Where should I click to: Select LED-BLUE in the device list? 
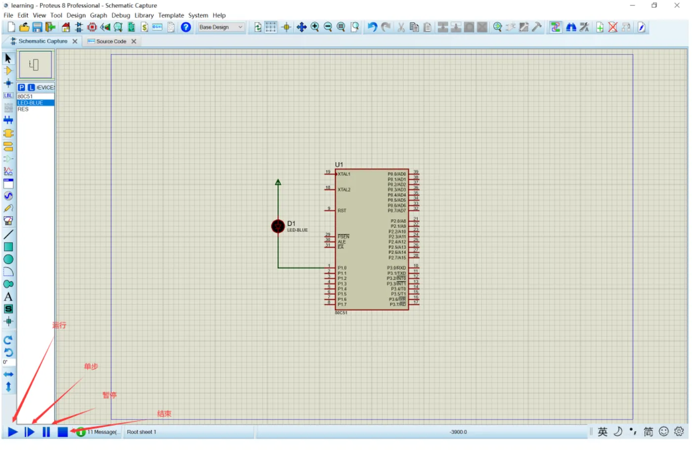(x=36, y=103)
